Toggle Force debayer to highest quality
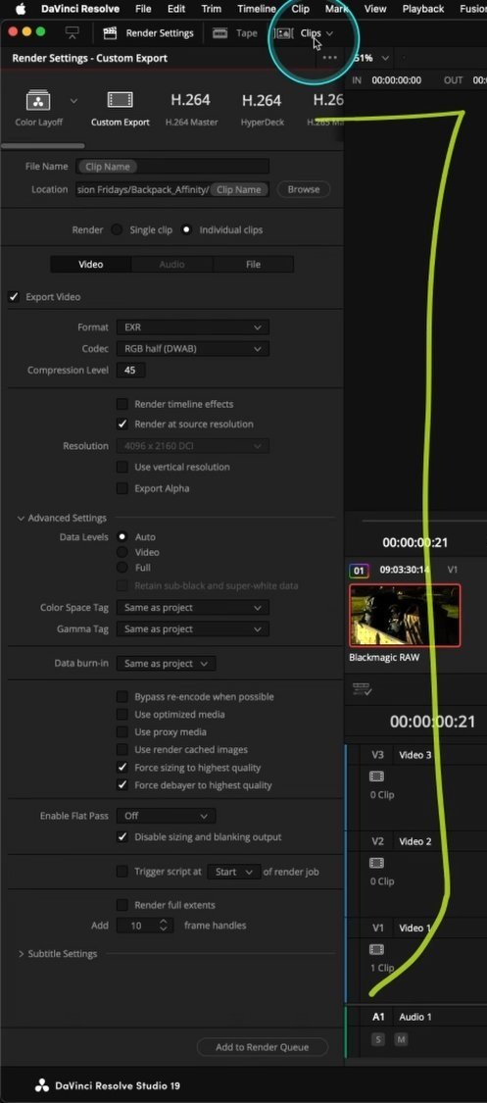This screenshot has height=1103, width=487. pos(122,785)
